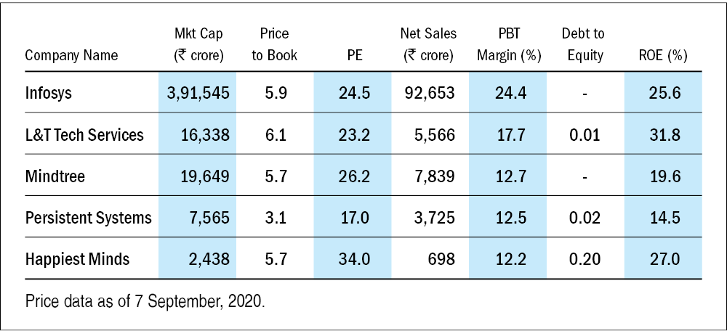Select the ROE (%) column header
This screenshot has height=331, width=727.
click(661, 56)
